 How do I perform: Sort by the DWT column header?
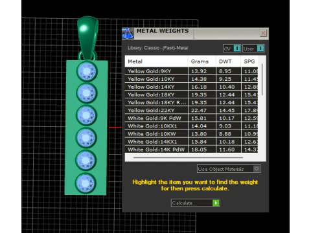(x=228, y=61)
